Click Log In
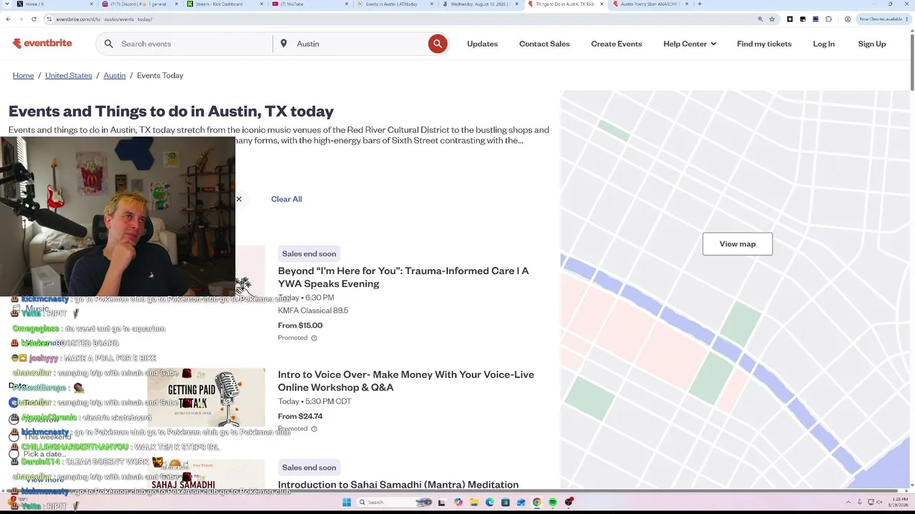Image resolution: width=915 pixels, height=514 pixels. [x=823, y=44]
